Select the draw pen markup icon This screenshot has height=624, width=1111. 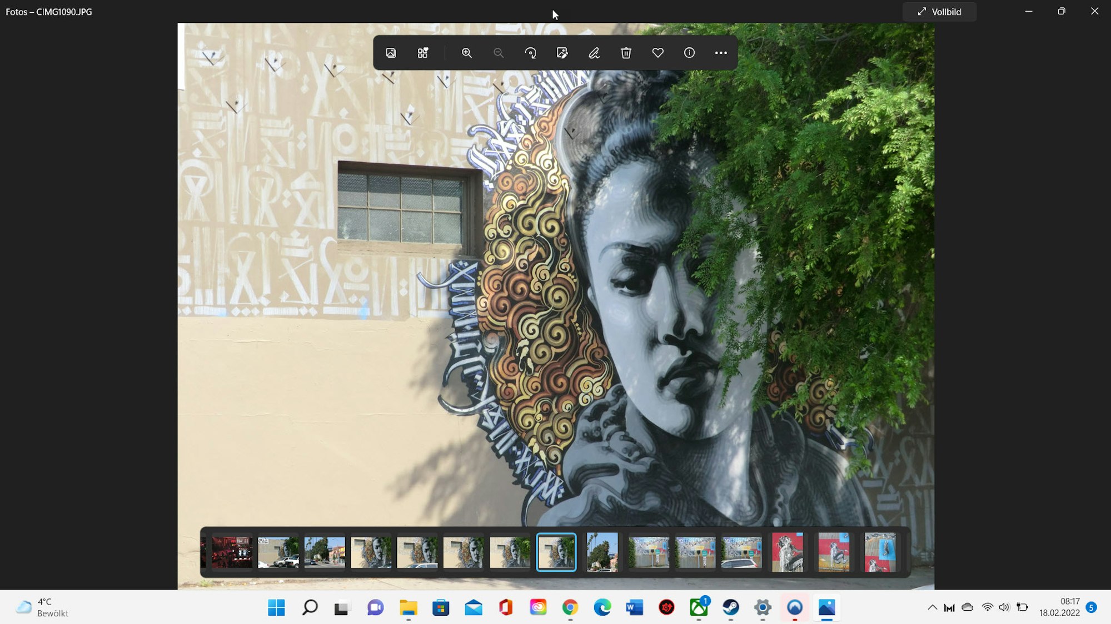pos(594,53)
